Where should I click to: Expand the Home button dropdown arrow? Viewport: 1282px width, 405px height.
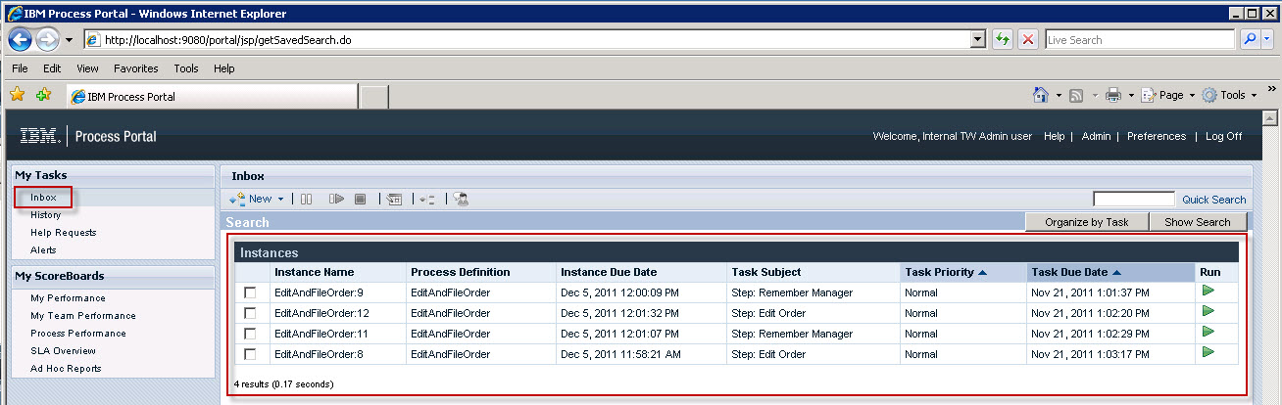click(x=1059, y=96)
